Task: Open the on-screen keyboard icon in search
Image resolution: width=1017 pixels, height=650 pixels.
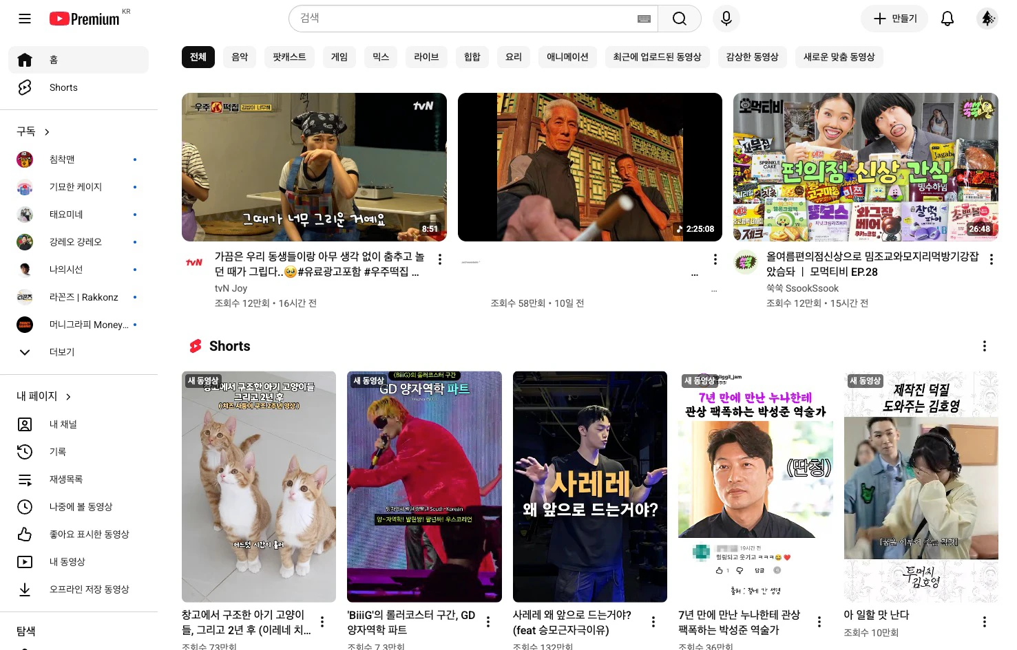Action: 644,19
